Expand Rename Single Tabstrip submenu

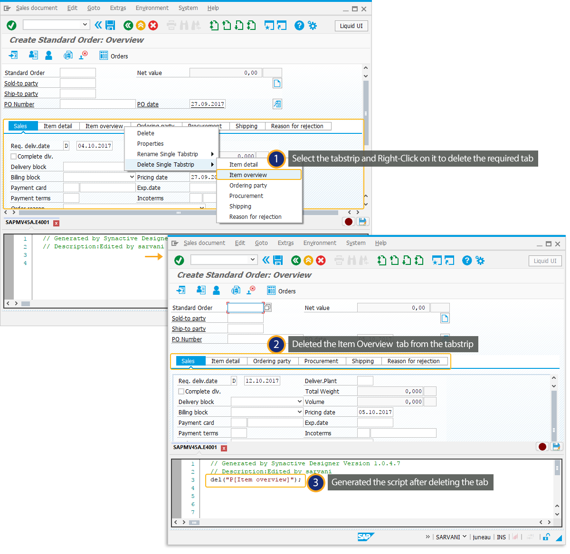pos(171,154)
